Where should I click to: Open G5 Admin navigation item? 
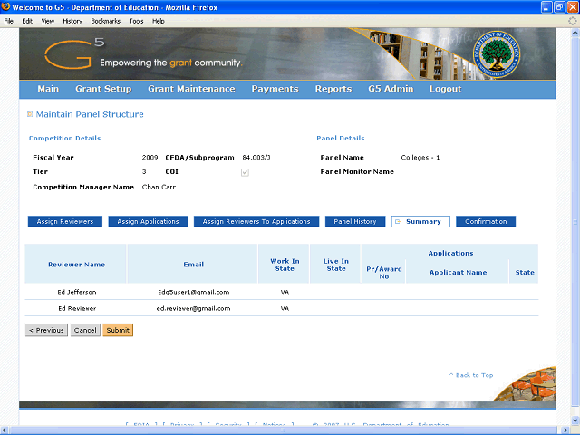pos(391,89)
